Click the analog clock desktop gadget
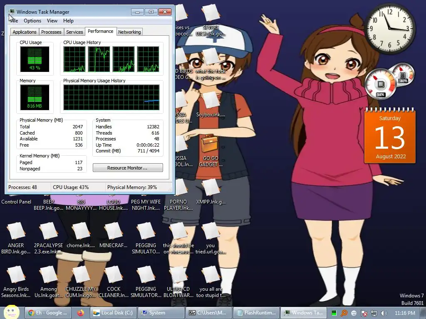The width and height of the screenshot is (426, 319). (x=389, y=28)
